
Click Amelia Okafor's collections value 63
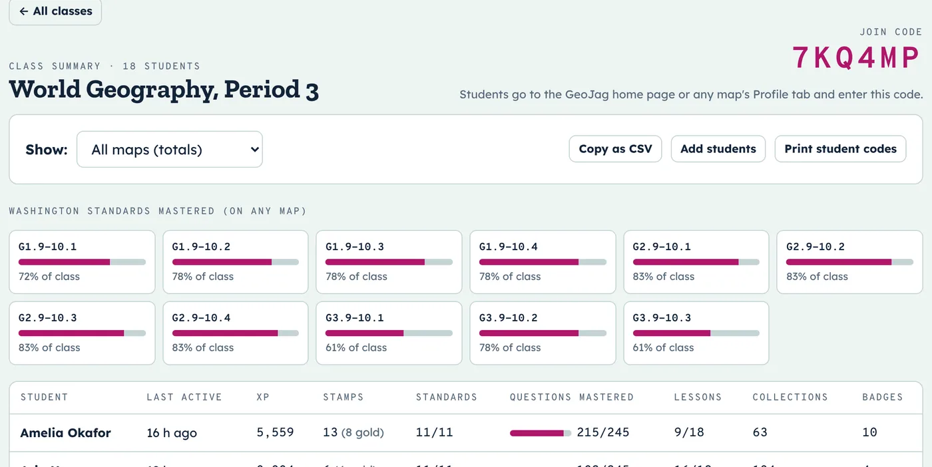coord(760,432)
